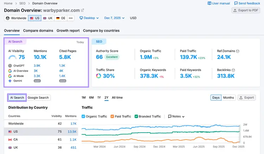Screen dimensions: 264x154
Task: Expand the Notes dropdown
Action: 176,116
